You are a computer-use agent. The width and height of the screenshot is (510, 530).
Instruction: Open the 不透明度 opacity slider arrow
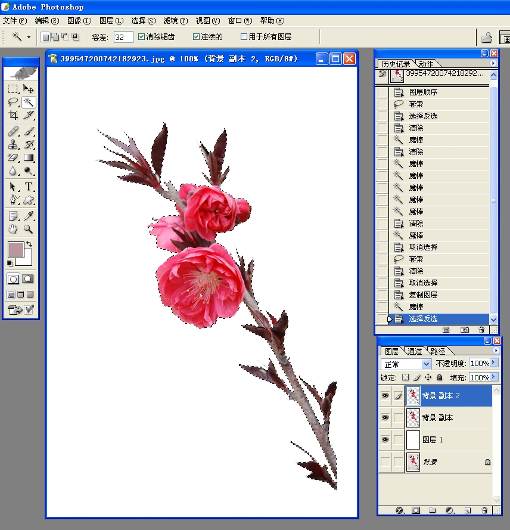(x=493, y=363)
